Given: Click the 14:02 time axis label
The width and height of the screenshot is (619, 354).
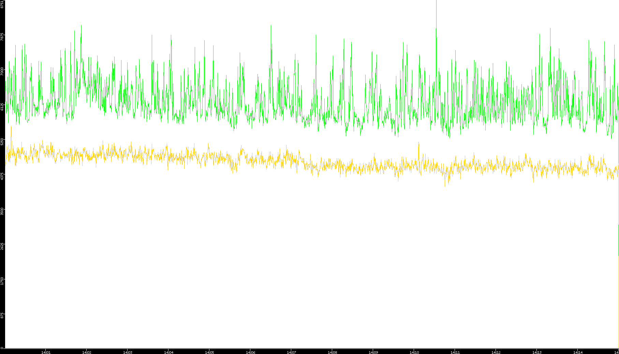Looking at the screenshot, I should coord(87,352).
